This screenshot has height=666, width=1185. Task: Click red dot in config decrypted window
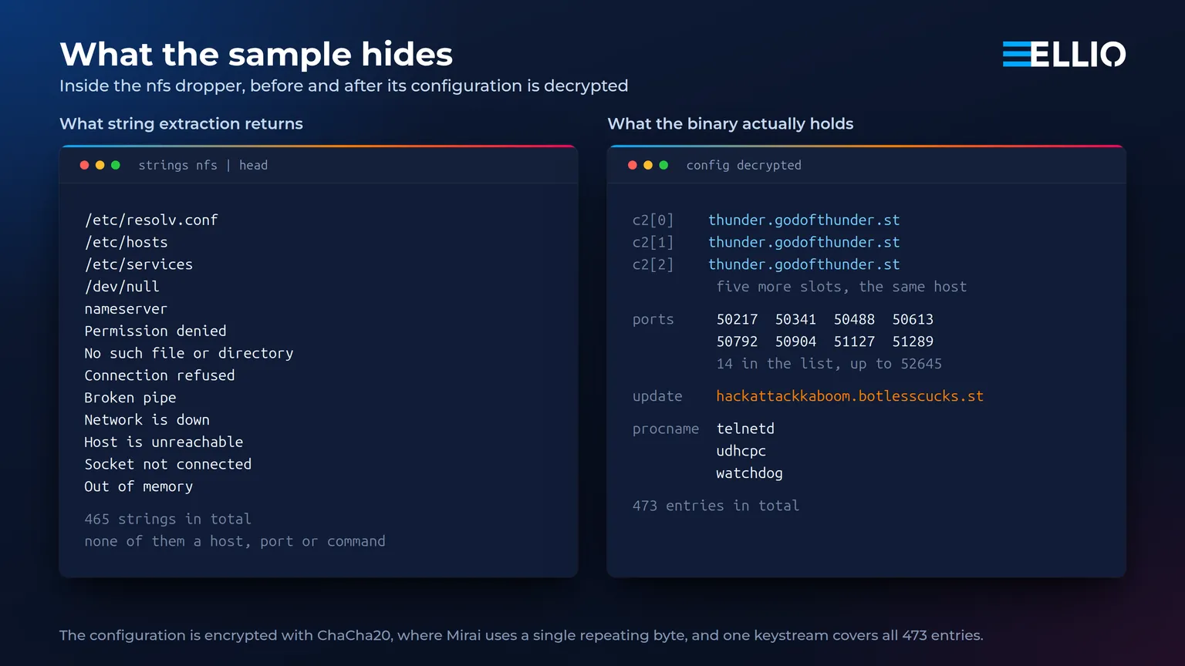[633, 165]
